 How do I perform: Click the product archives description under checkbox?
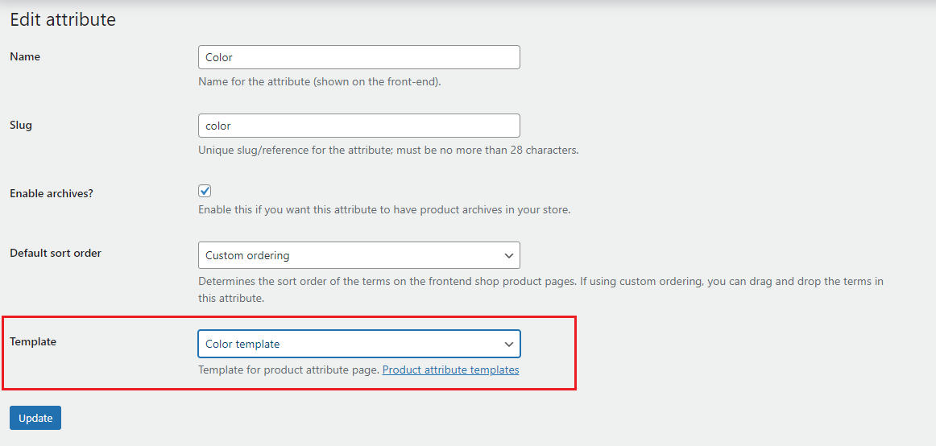(384, 210)
